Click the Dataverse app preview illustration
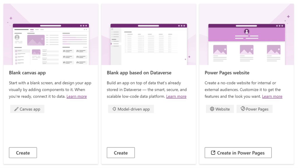 point(149,34)
